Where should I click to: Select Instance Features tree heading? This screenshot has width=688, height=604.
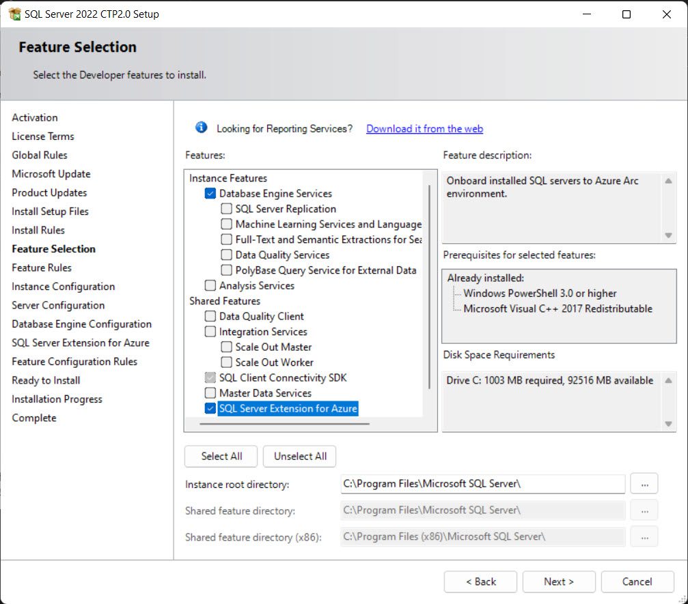228,178
